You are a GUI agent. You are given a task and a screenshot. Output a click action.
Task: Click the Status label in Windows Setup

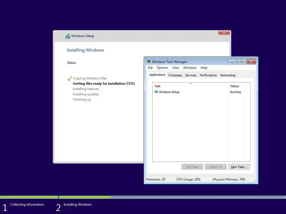tap(71, 63)
